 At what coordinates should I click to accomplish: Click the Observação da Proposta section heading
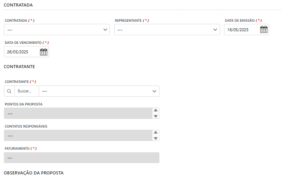(x=34, y=173)
